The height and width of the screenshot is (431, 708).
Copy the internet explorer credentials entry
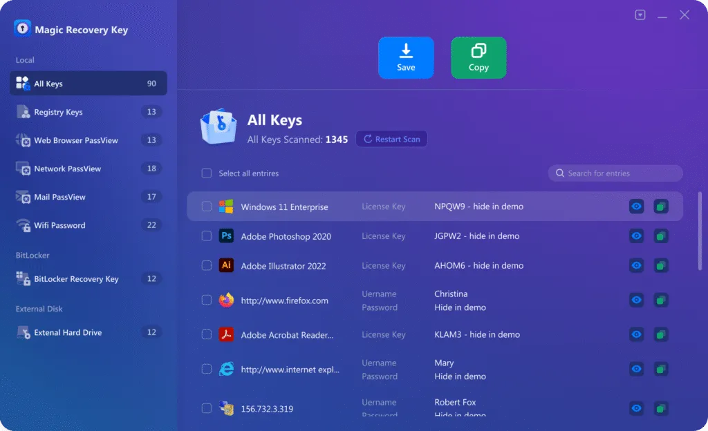pos(661,370)
